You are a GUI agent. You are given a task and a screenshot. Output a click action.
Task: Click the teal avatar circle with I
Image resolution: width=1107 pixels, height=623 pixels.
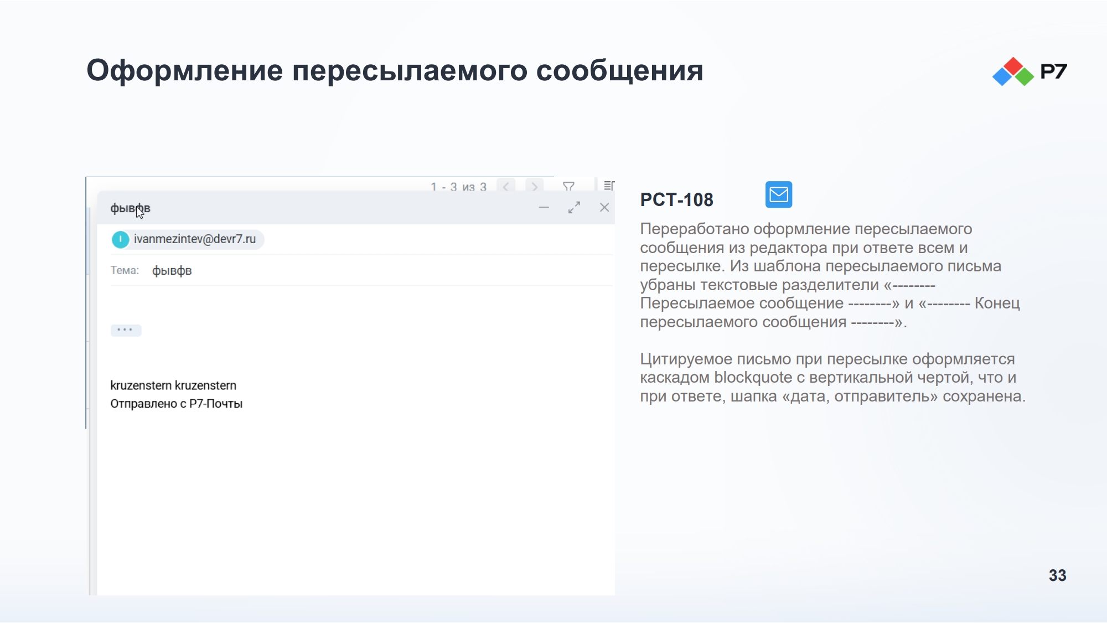point(120,239)
